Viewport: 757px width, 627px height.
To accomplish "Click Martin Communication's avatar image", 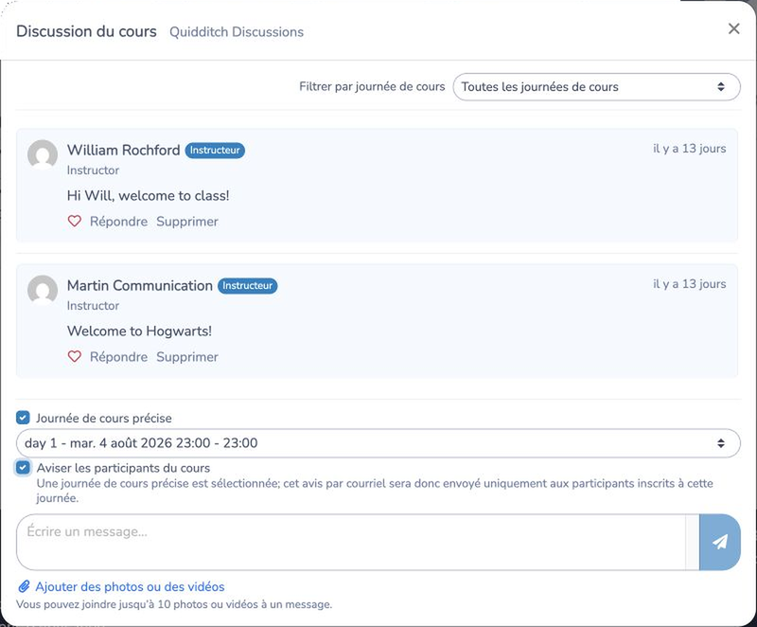I will click(43, 290).
